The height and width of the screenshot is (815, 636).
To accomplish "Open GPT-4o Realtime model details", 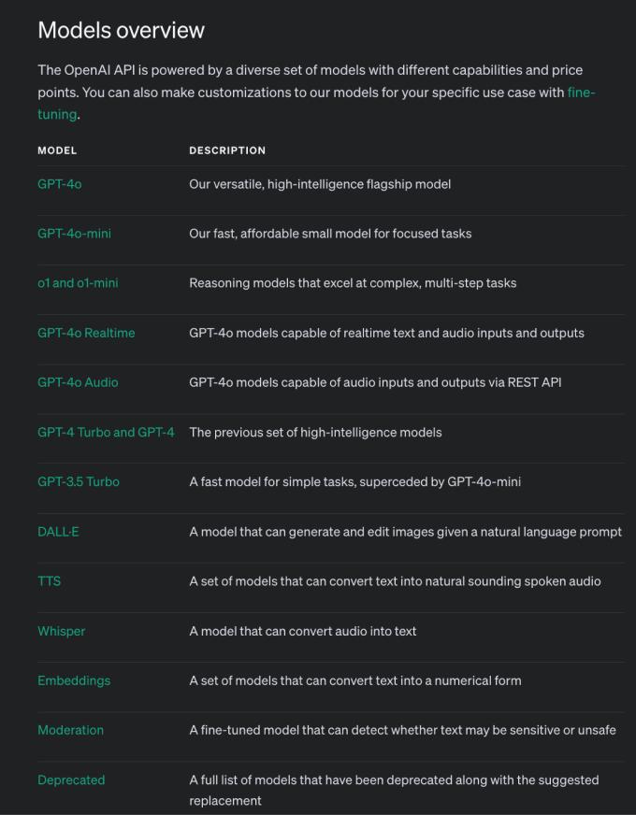I will point(86,333).
